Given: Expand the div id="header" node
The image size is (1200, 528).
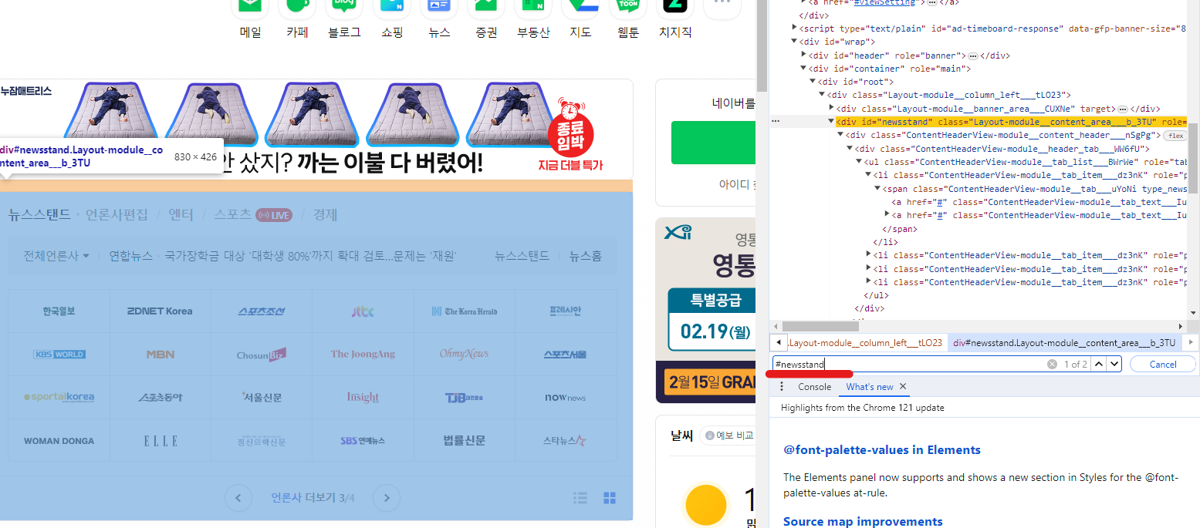Looking at the screenshot, I should 803,55.
